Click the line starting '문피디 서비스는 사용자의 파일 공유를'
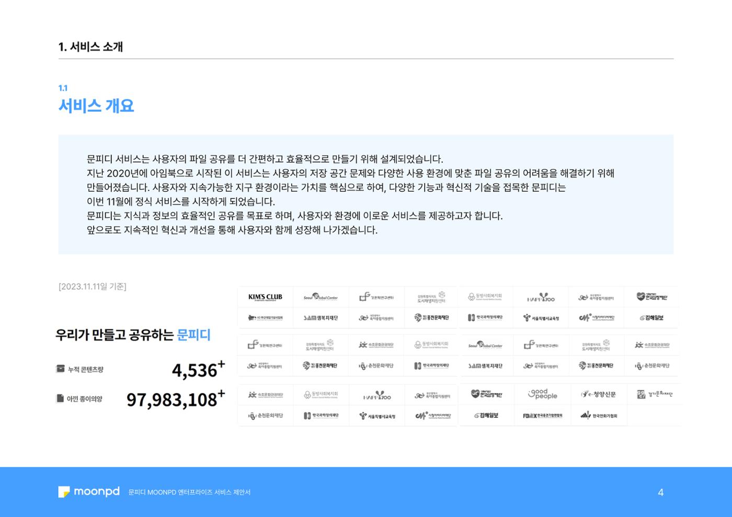 point(265,159)
